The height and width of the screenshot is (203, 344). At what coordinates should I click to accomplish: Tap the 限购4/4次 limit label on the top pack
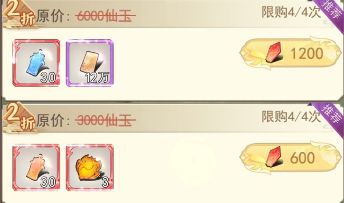click(291, 12)
